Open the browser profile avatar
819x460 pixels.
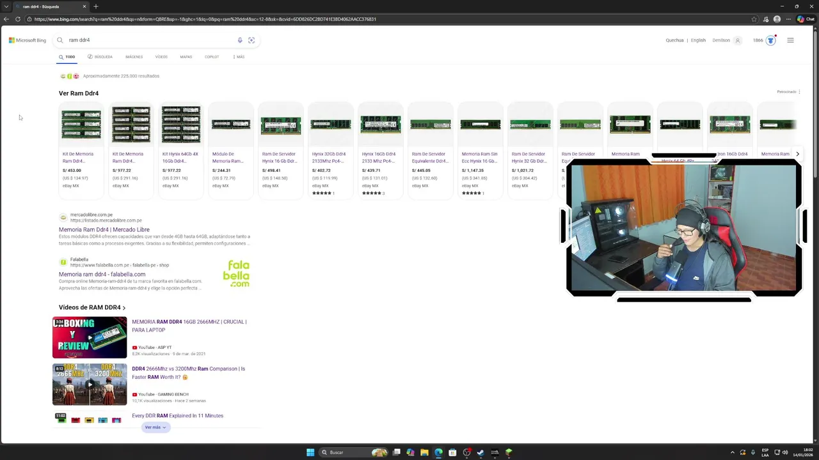click(777, 19)
